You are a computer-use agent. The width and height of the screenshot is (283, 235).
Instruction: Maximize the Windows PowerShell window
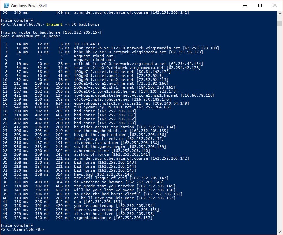tap(260, 5)
